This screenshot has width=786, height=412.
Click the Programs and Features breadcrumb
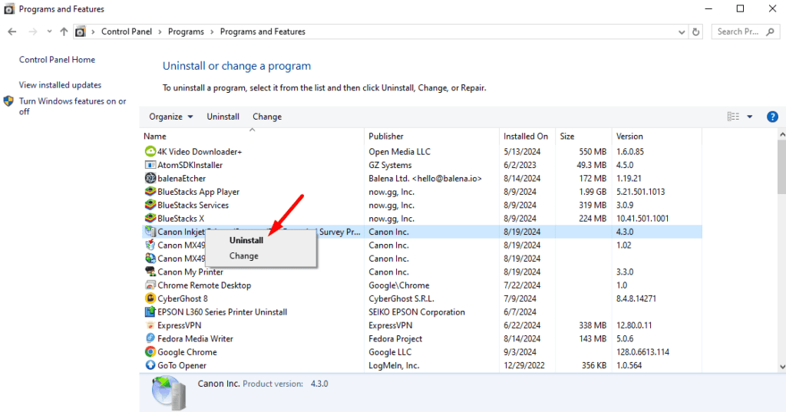coord(263,31)
